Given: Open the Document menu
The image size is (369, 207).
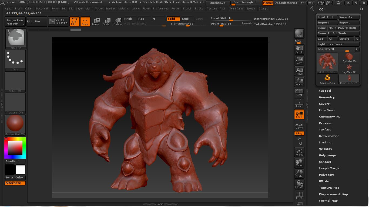Looking at the screenshot, I should [42, 9].
